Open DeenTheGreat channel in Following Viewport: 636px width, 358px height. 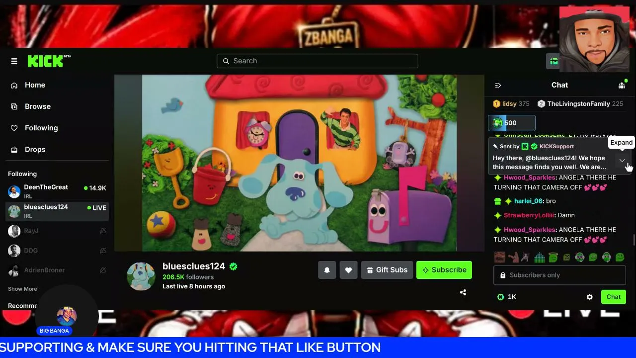(x=57, y=191)
